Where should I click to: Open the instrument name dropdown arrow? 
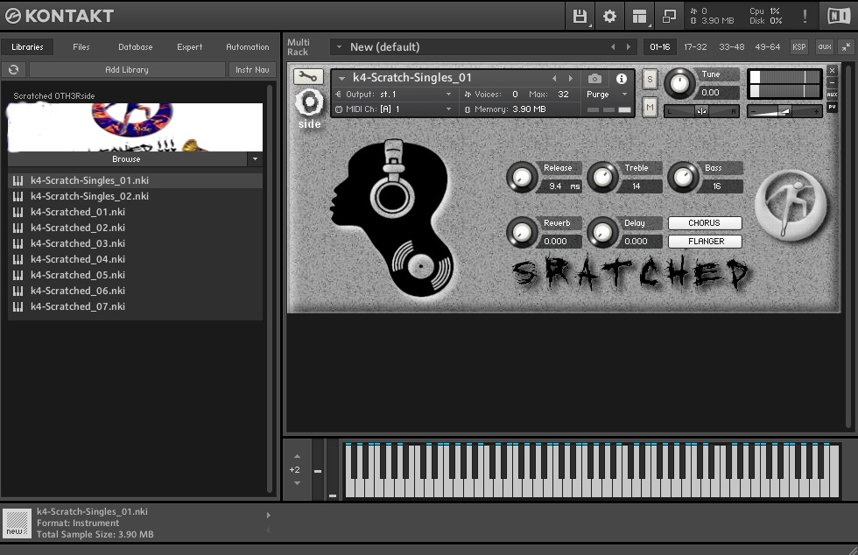coord(342,78)
